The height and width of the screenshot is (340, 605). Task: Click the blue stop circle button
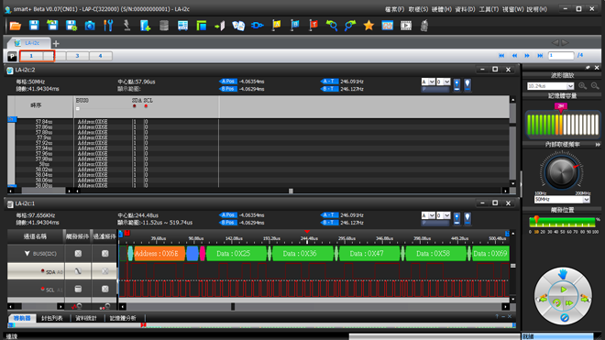tap(564, 318)
